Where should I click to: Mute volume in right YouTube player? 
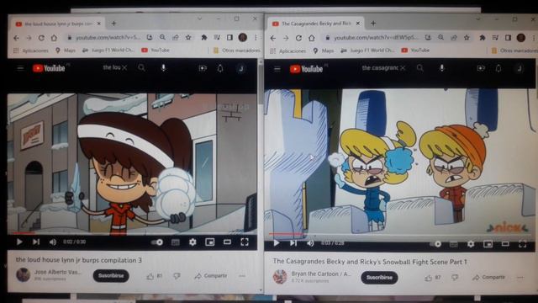click(x=310, y=243)
